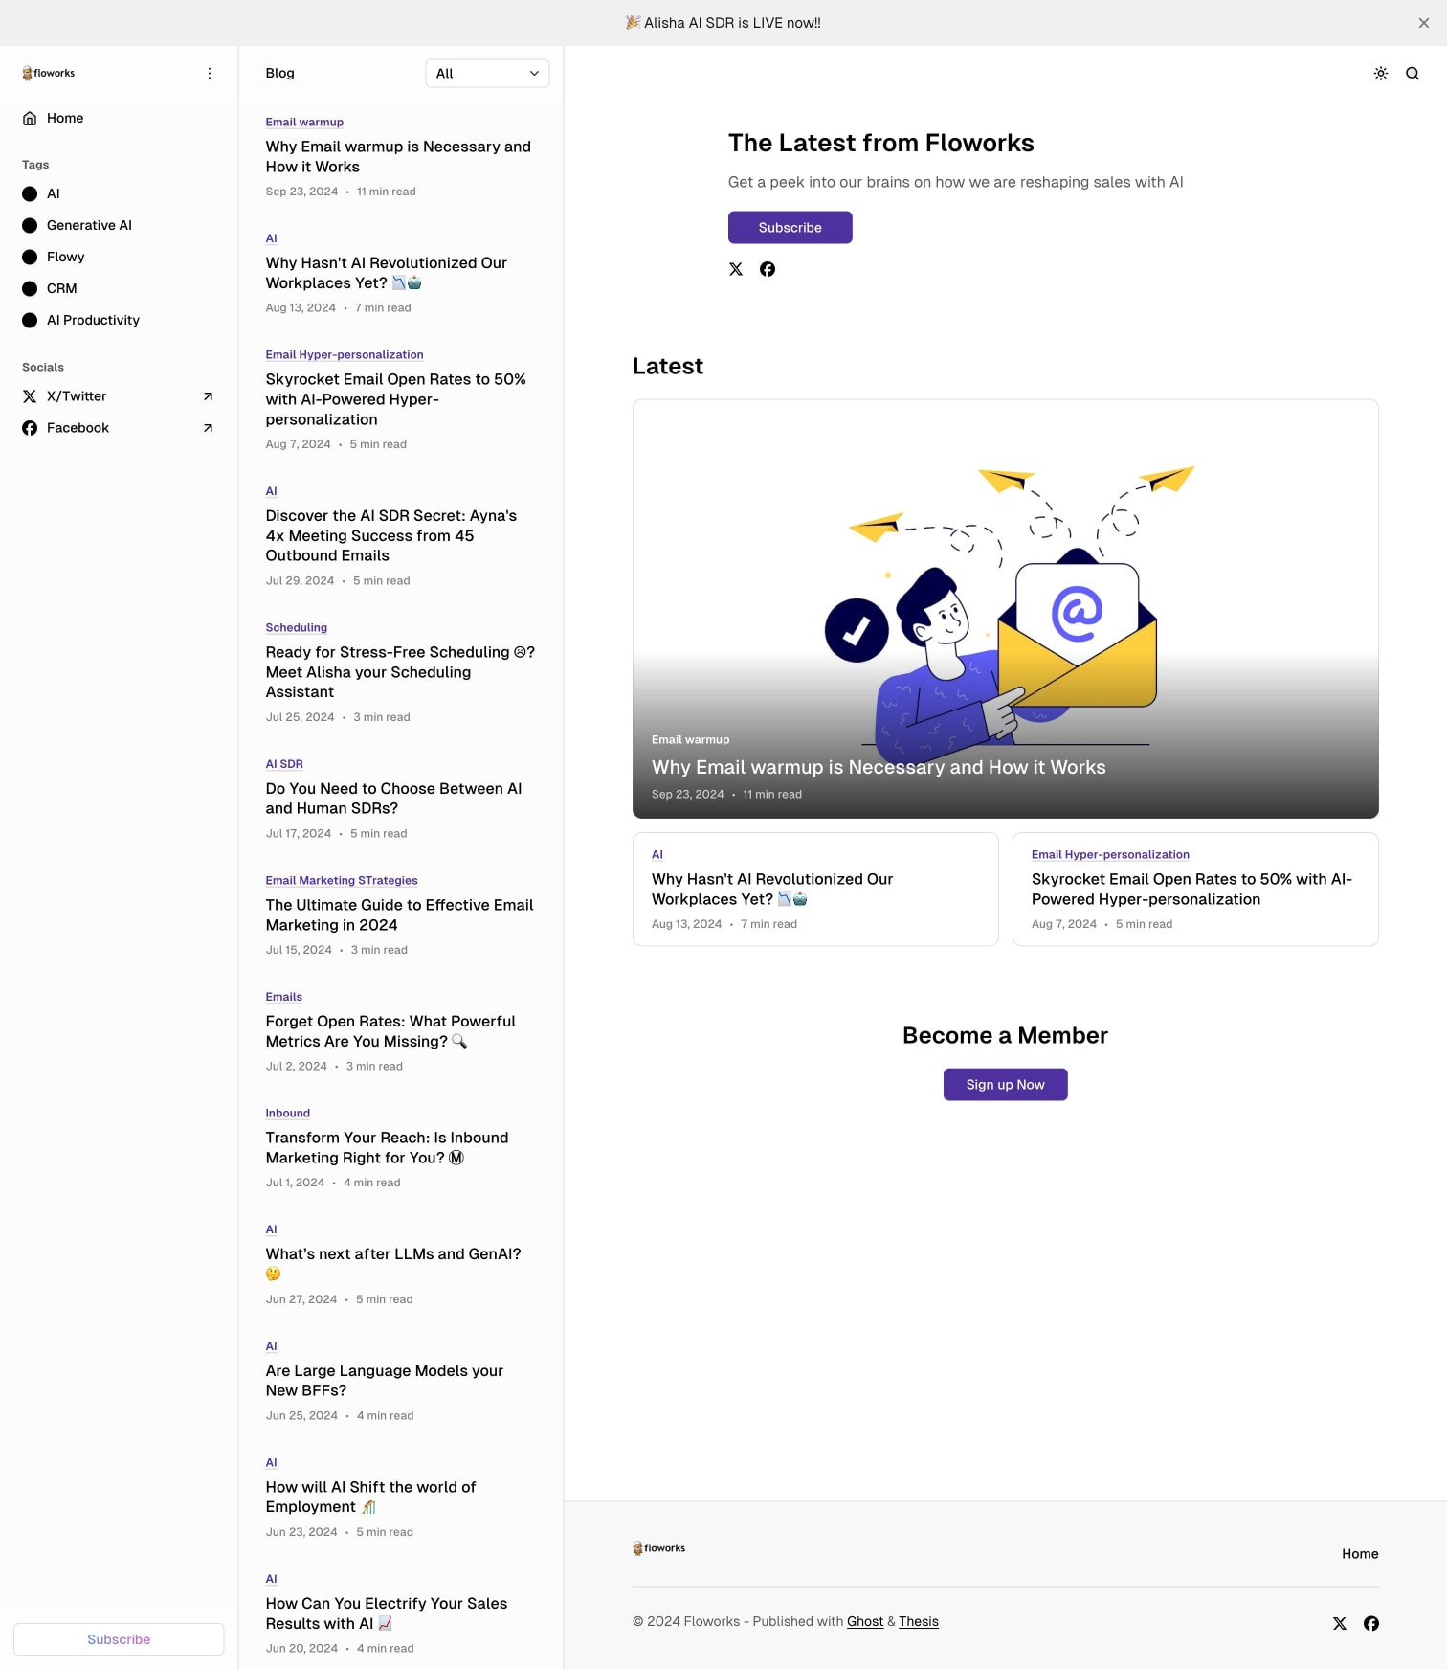Open the search magnifier icon
This screenshot has height=1669, width=1447.
tap(1412, 73)
